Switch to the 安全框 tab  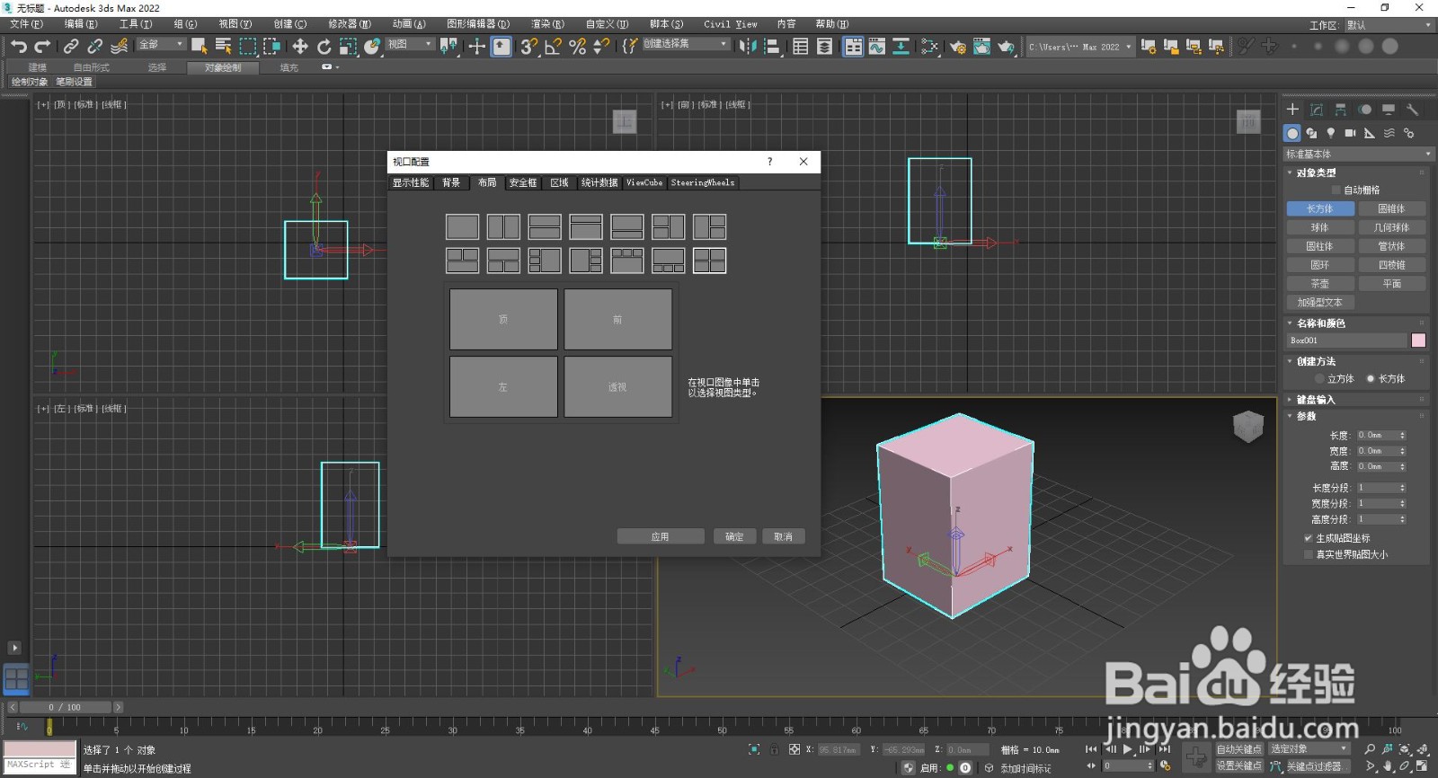point(523,182)
